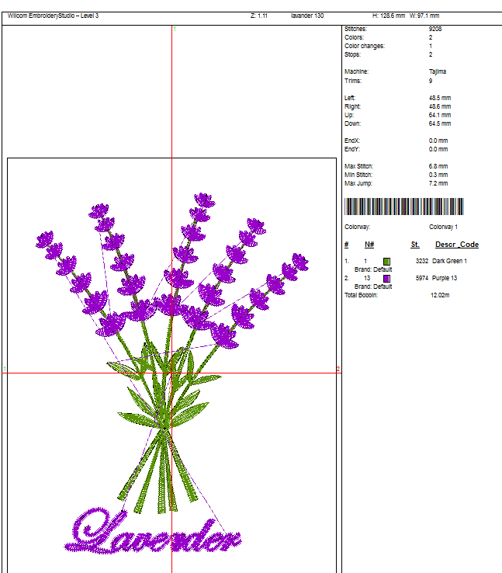Click the H: 128.6 mm height readout
The width and height of the screenshot is (502, 573).
pyautogui.click(x=389, y=16)
